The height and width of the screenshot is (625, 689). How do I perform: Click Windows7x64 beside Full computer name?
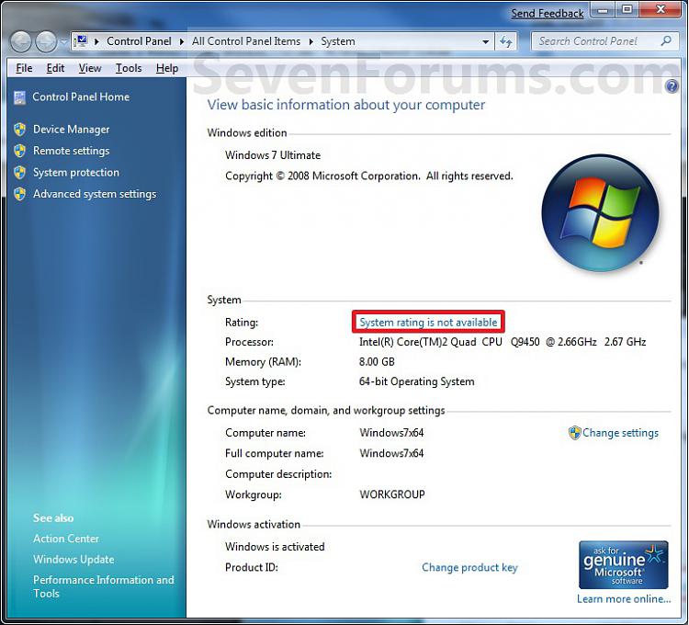tap(391, 453)
